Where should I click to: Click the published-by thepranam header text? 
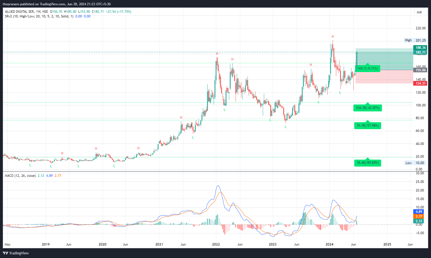(x=57, y=4)
